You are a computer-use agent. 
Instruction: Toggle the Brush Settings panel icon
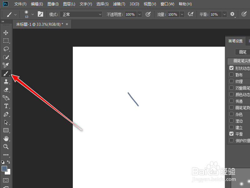40,14
